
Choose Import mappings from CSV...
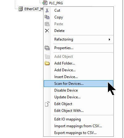coord(79,126)
